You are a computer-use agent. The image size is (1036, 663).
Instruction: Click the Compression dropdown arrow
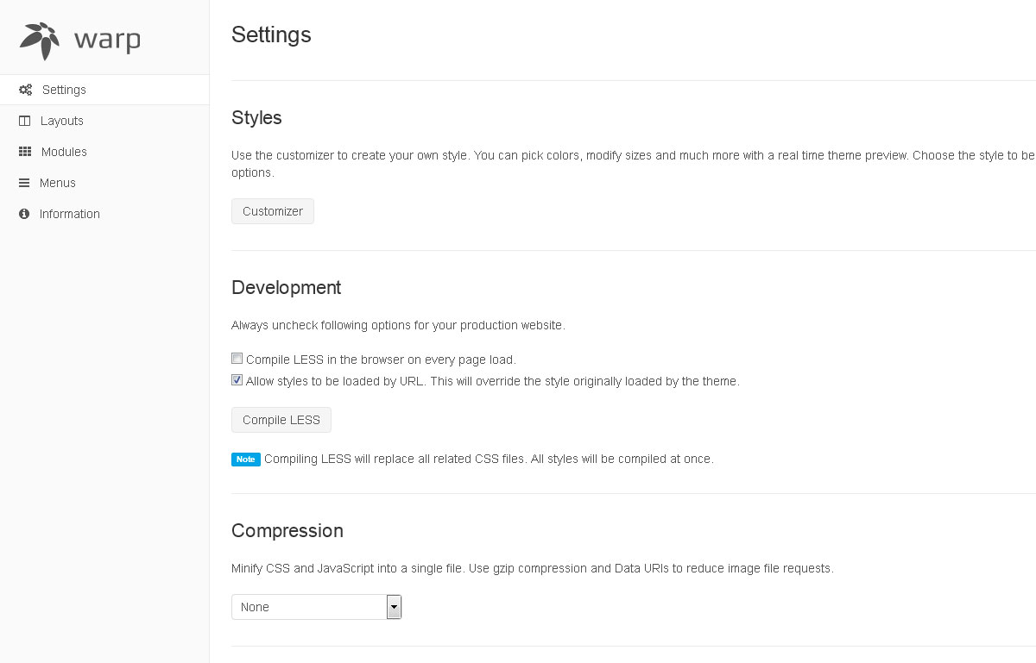[x=394, y=607]
